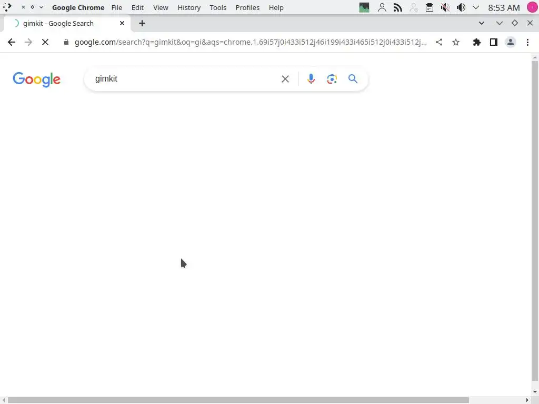Viewport: 539px width, 404px height.
Task: View site info via the padlock icon
Action: 66,42
